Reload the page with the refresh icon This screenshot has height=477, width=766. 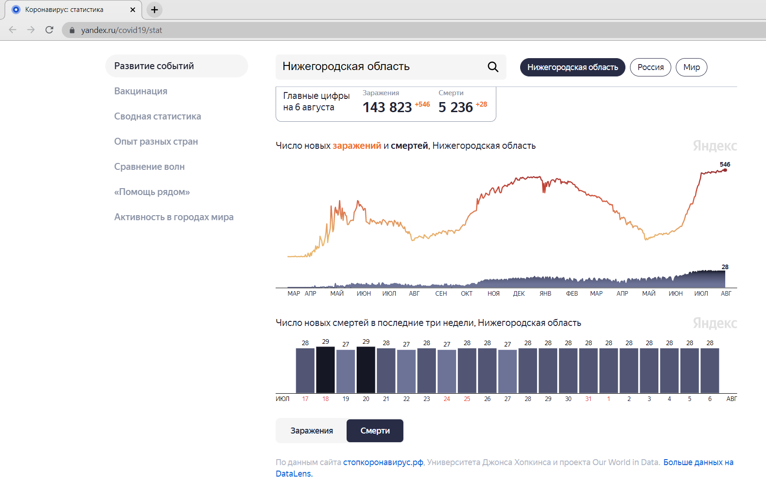click(49, 30)
